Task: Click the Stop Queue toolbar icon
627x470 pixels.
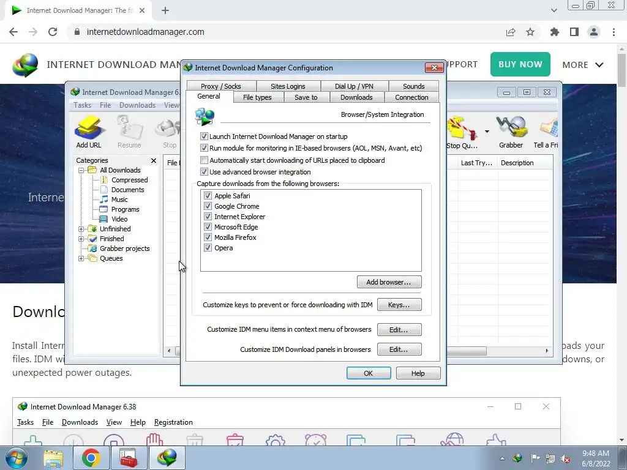Action: (x=462, y=133)
